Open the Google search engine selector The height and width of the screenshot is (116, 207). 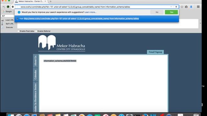7,12
